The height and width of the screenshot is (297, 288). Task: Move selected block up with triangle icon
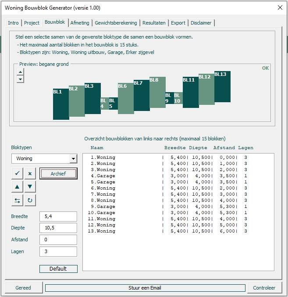(x=17, y=187)
